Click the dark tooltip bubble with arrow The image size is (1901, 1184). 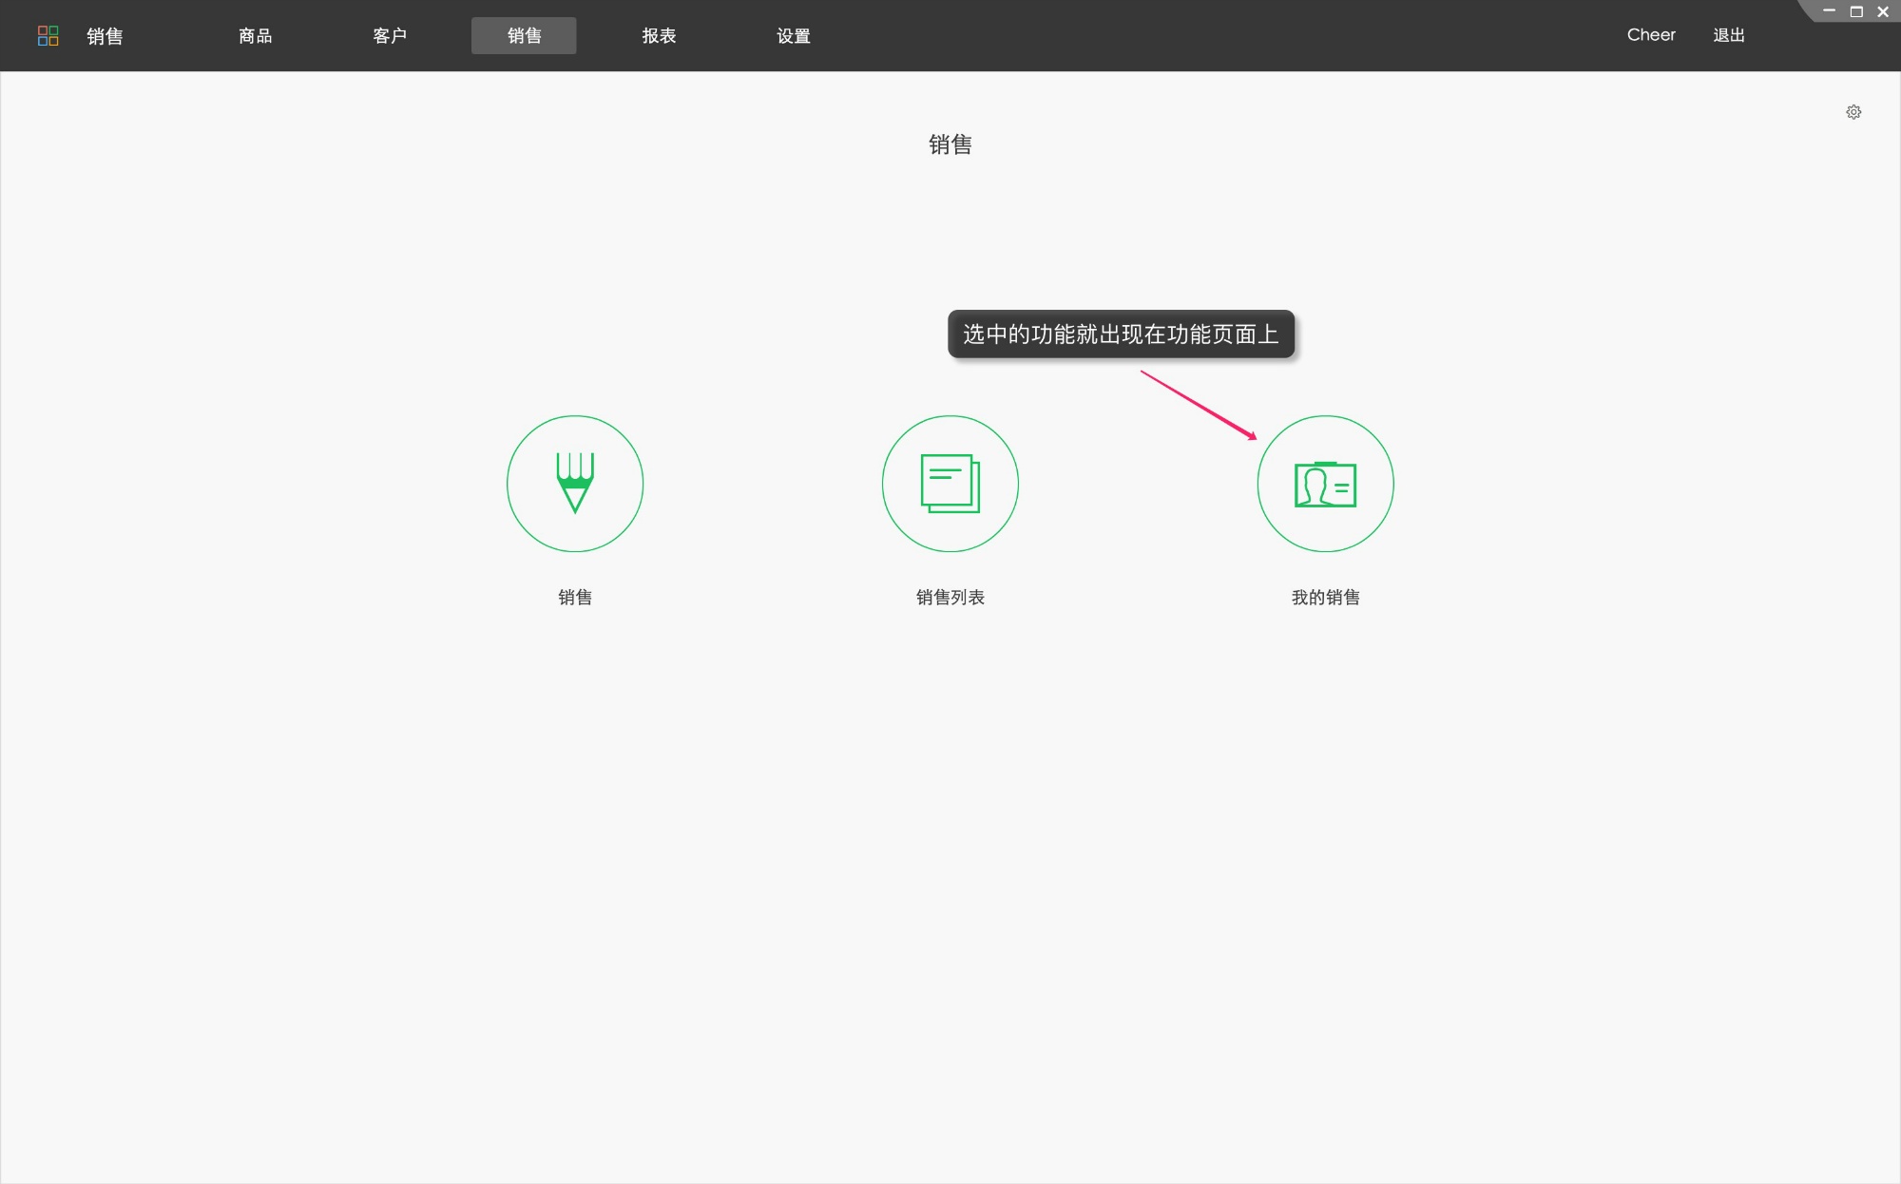tap(1122, 334)
